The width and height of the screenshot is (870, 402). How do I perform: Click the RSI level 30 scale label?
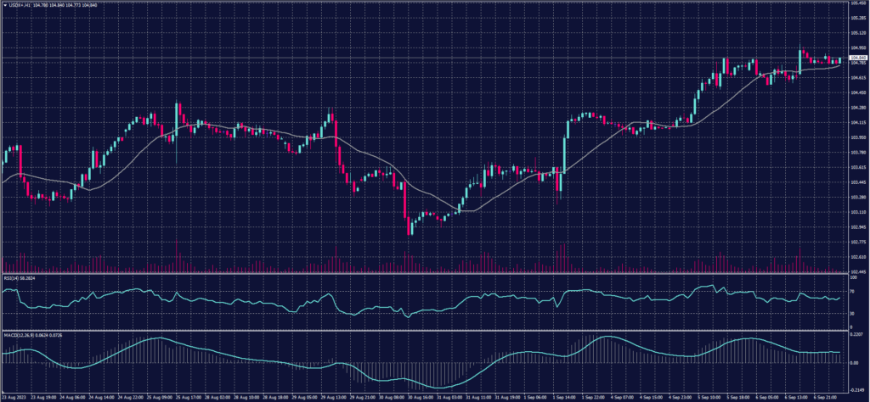click(x=852, y=313)
